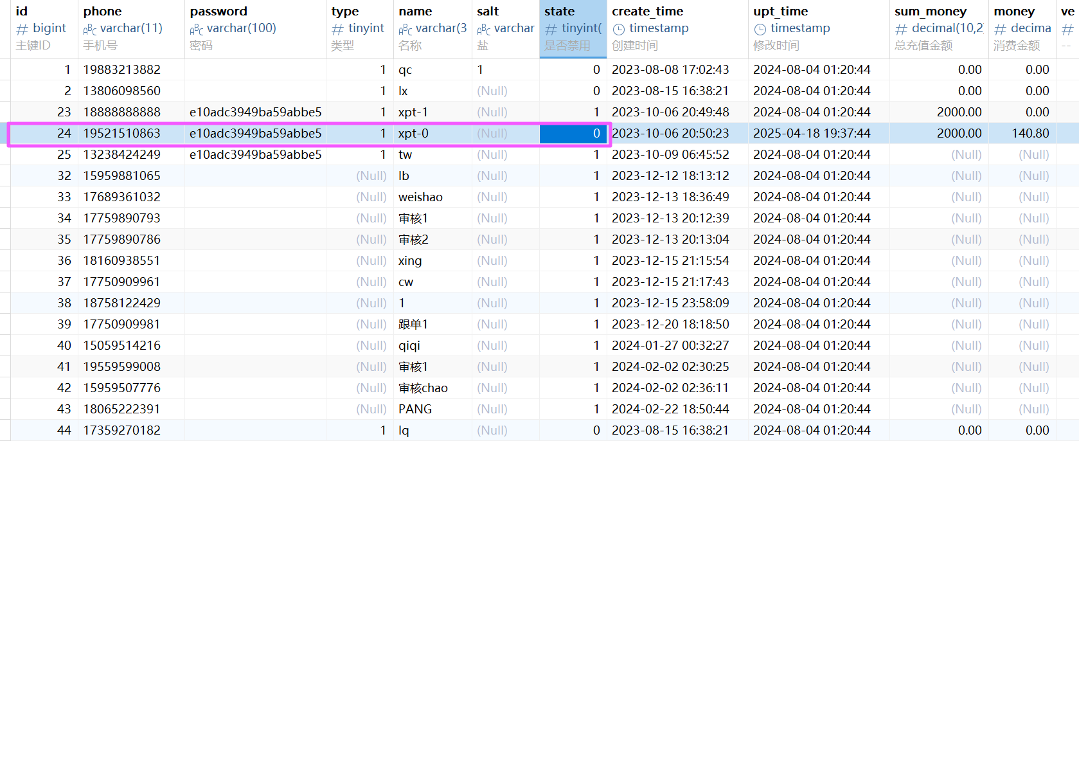Select phone cell 17759890786
1079x765 pixels.
(x=131, y=239)
